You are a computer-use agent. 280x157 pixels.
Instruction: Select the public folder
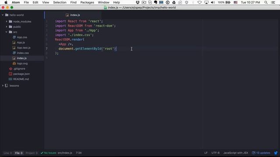pyautogui.click(x=17, y=27)
